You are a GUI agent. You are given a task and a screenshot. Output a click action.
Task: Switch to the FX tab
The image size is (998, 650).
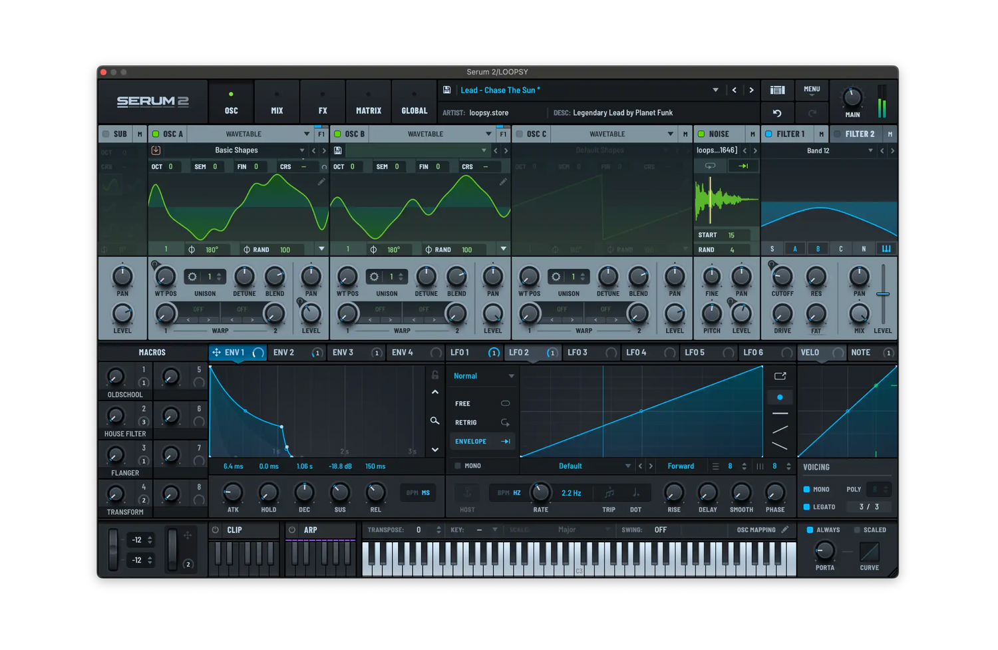point(323,102)
